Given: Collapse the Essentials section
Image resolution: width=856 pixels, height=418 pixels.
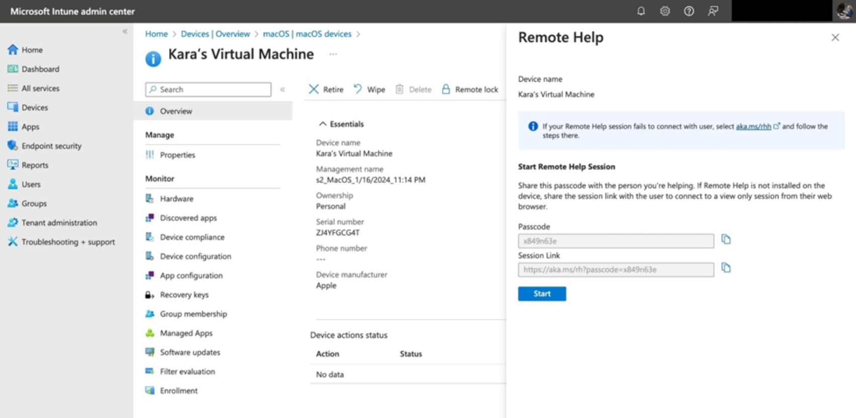Looking at the screenshot, I should pyautogui.click(x=323, y=124).
